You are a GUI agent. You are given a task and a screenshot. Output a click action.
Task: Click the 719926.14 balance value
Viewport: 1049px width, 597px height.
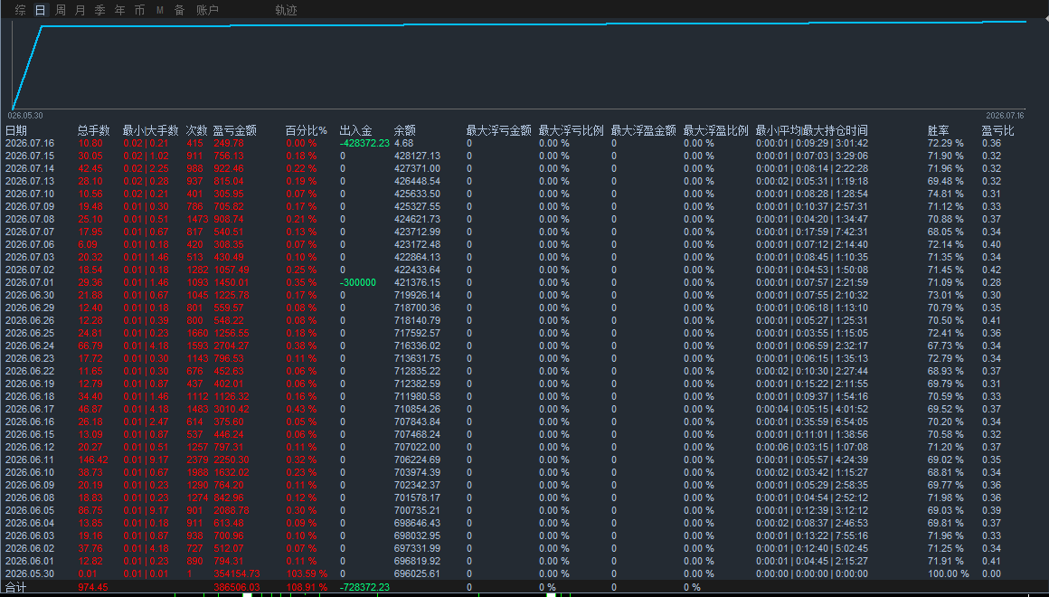point(418,295)
